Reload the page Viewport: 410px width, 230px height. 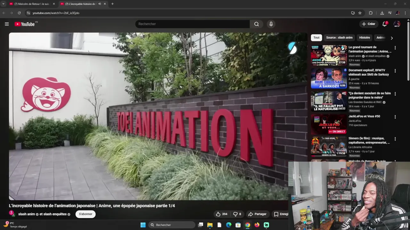click(x=19, y=13)
